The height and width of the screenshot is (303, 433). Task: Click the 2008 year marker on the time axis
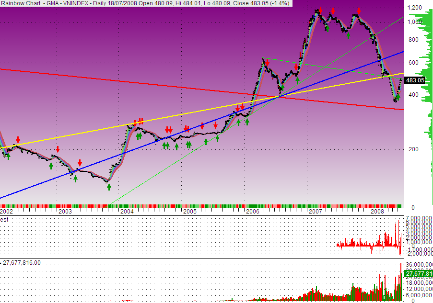[x=377, y=211]
